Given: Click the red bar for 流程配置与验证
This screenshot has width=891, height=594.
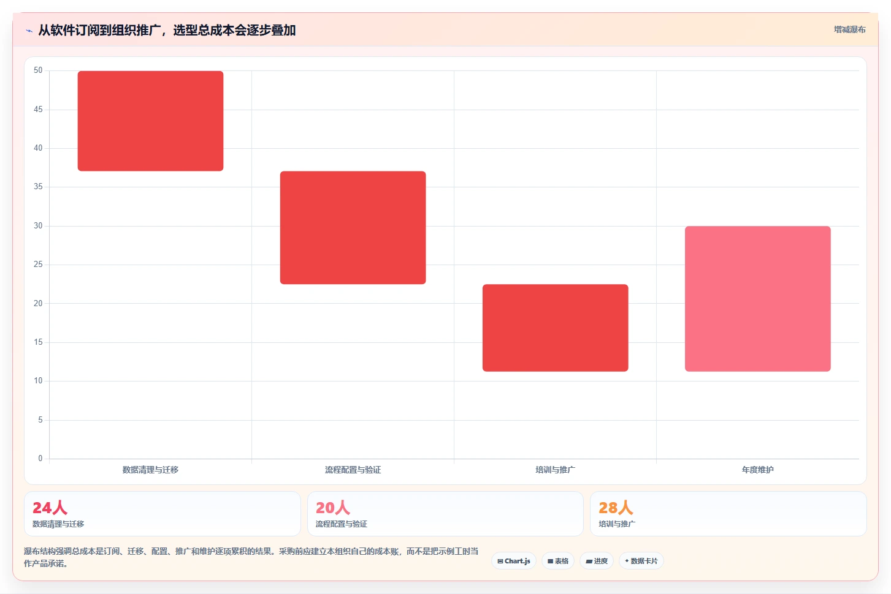Looking at the screenshot, I should (353, 227).
